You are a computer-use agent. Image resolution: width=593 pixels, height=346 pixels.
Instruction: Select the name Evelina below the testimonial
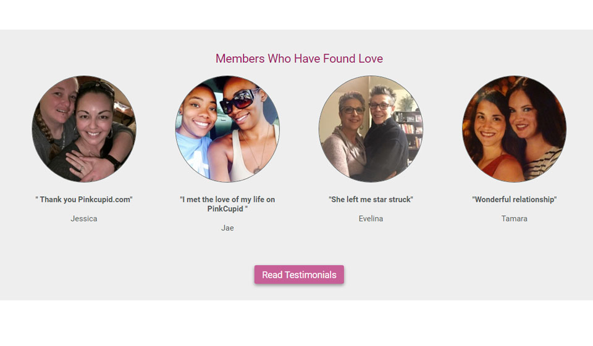point(371,218)
